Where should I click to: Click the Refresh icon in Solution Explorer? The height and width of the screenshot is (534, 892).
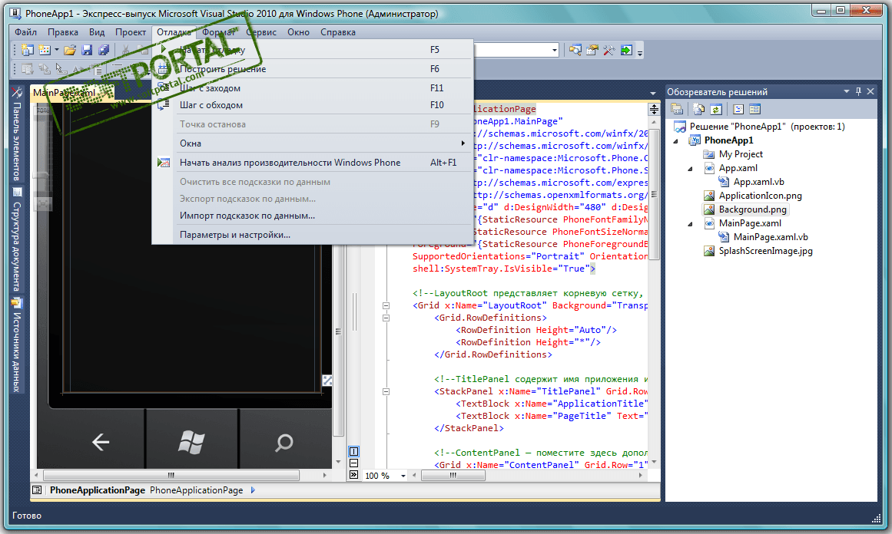tap(716, 109)
